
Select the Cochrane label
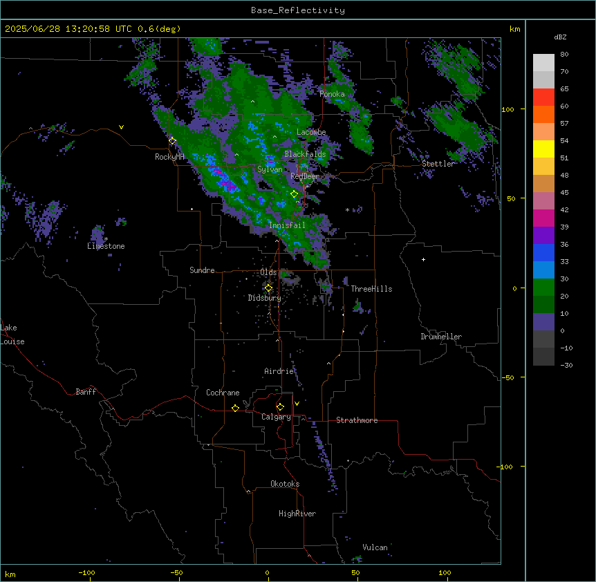(x=223, y=393)
